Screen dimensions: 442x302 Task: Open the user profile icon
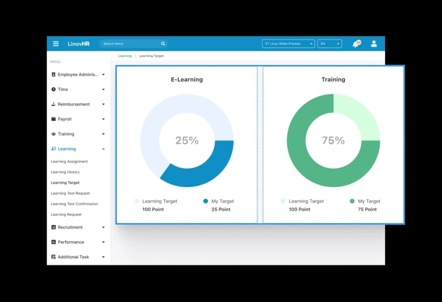(374, 44)
